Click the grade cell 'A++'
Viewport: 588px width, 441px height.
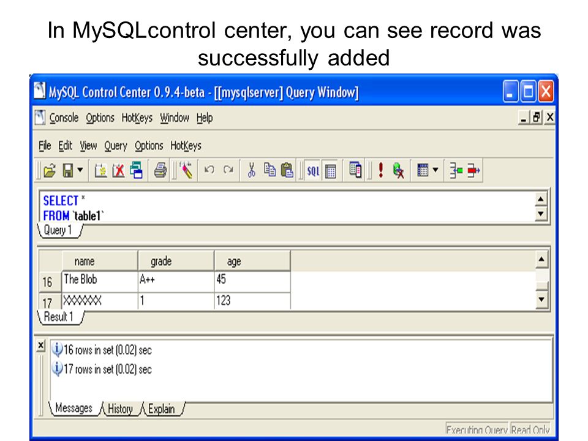click(x=176, y=281)
